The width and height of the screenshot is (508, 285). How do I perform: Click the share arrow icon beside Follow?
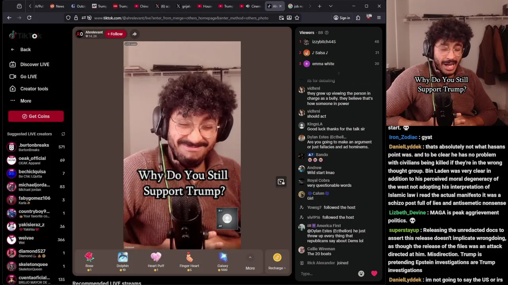(x=135, y=34)
